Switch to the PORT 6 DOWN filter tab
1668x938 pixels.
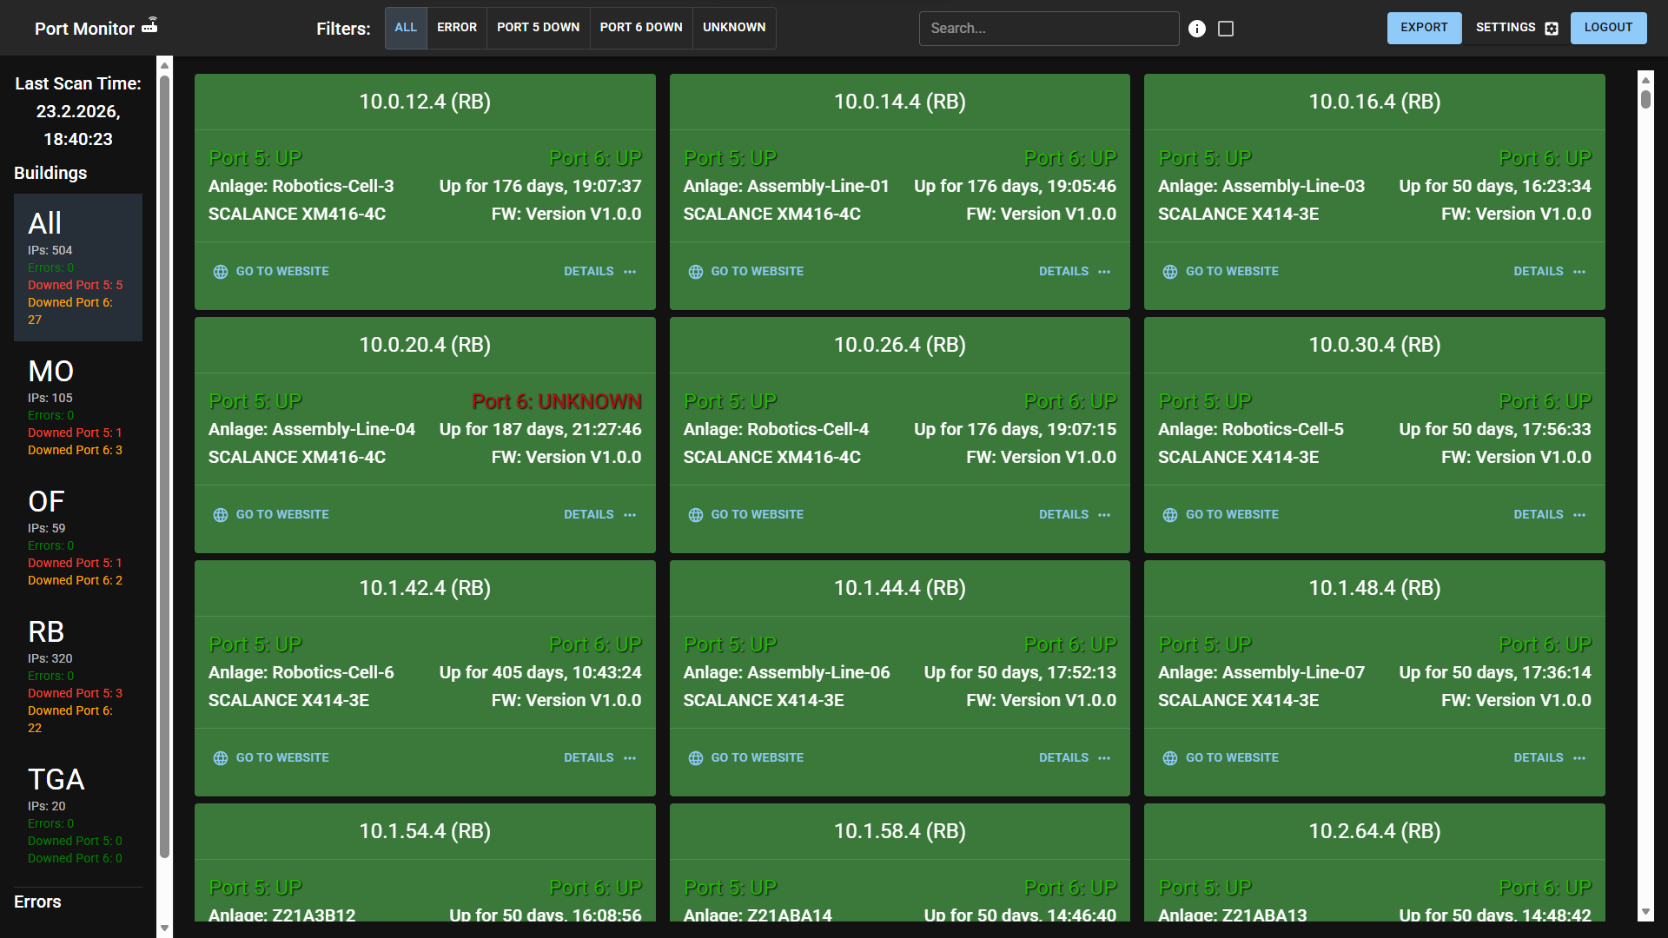pyautogui.click(x=640, y=27)
